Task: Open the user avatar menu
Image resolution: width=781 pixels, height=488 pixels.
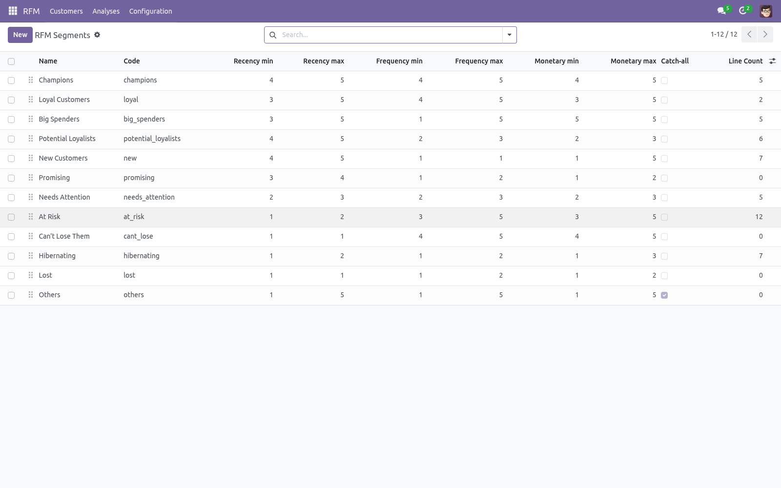Action: pos(766,11)
